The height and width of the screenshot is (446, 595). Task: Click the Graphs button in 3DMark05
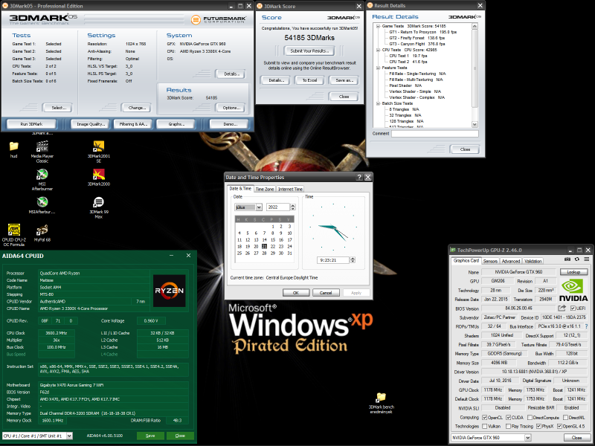click(176, 124)
